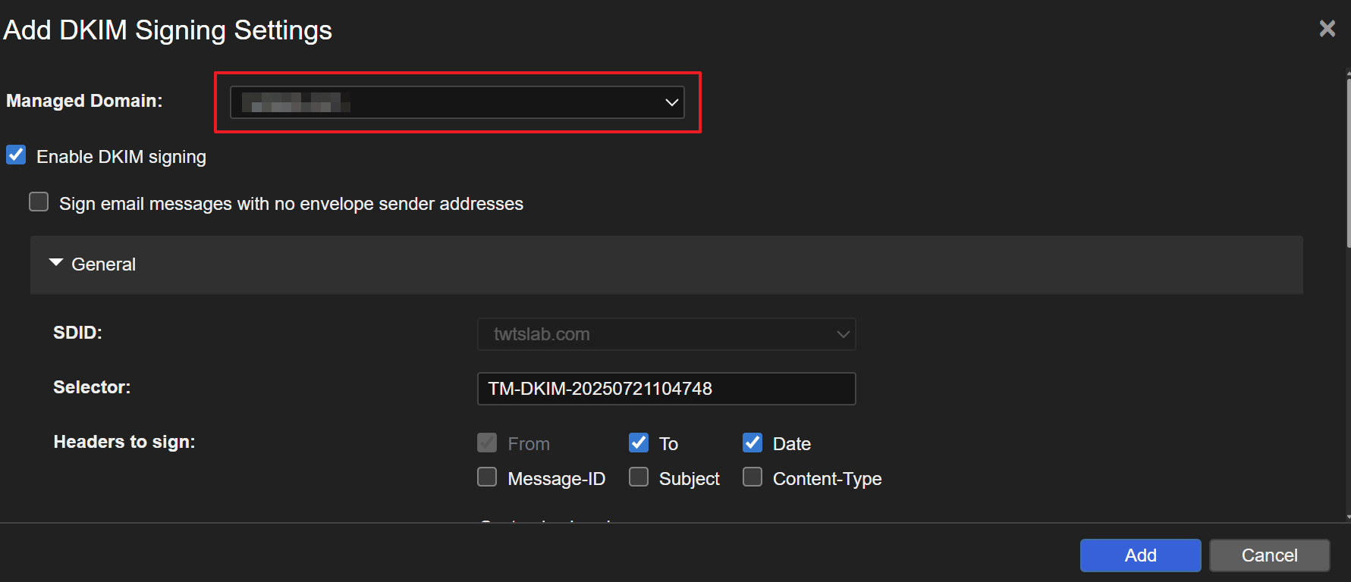This screenshot has width=1351, height=582.
Task: Uncheck the Enable DKIM signing checkbox
Action: click(x=16, y=155)
